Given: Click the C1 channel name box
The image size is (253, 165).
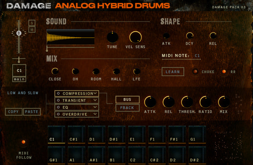Looking at the screenshot, I should [19, 70].
